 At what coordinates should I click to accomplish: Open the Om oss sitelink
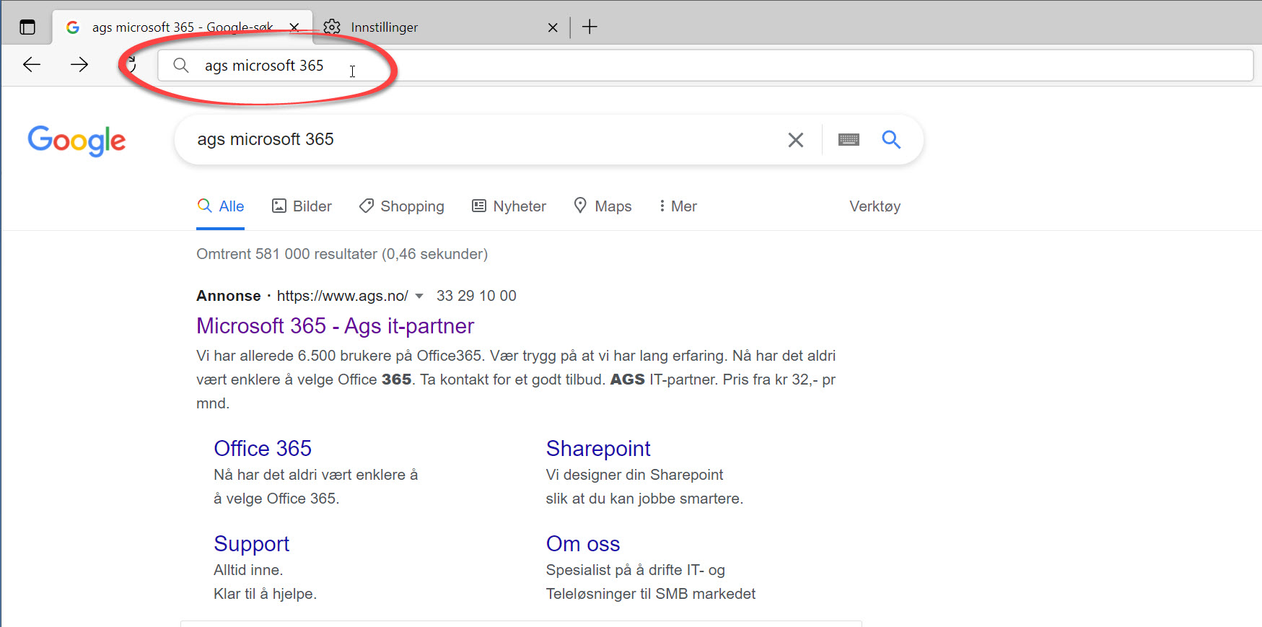click(x=583, y=544)
